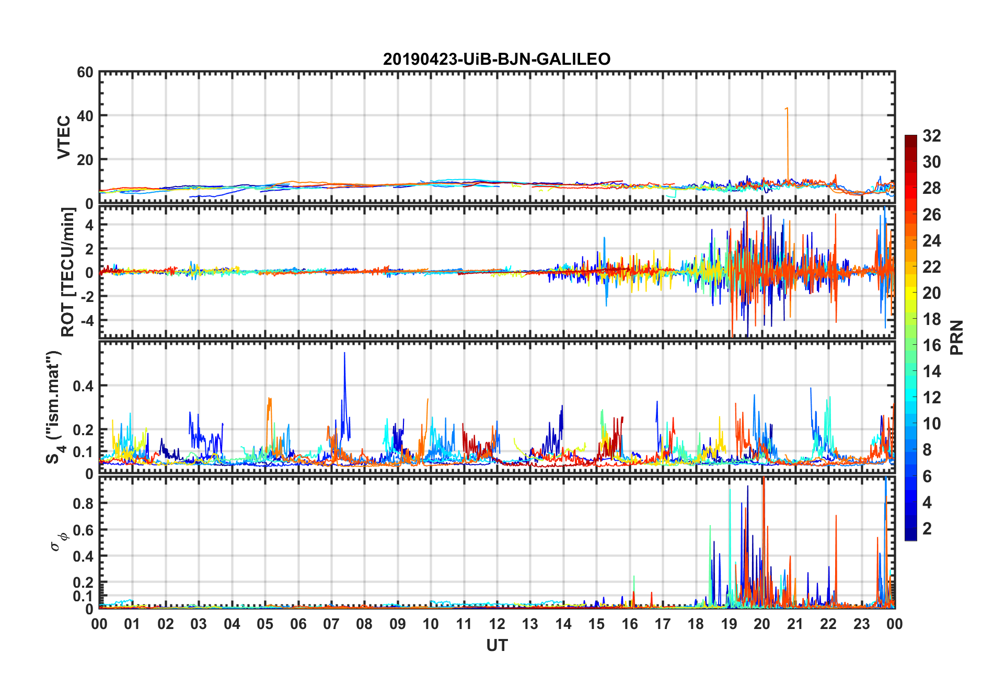Click x-axis hour tick 15
The height and width of the screenshot is (675, 994).
(596, 624)
